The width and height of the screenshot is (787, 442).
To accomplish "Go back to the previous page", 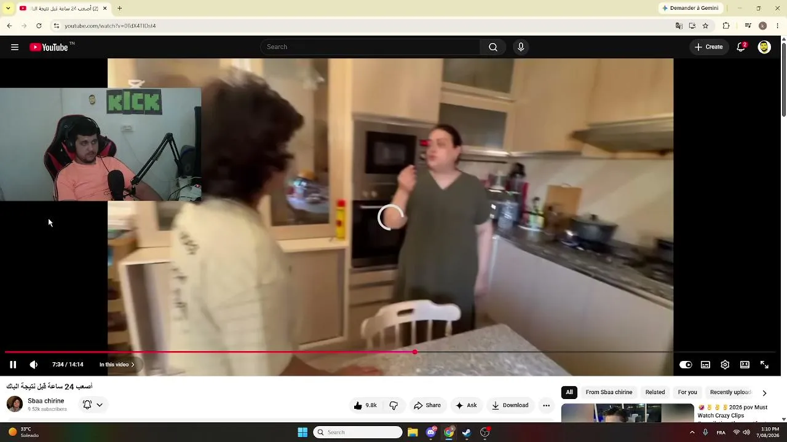I will coord(9,26).
